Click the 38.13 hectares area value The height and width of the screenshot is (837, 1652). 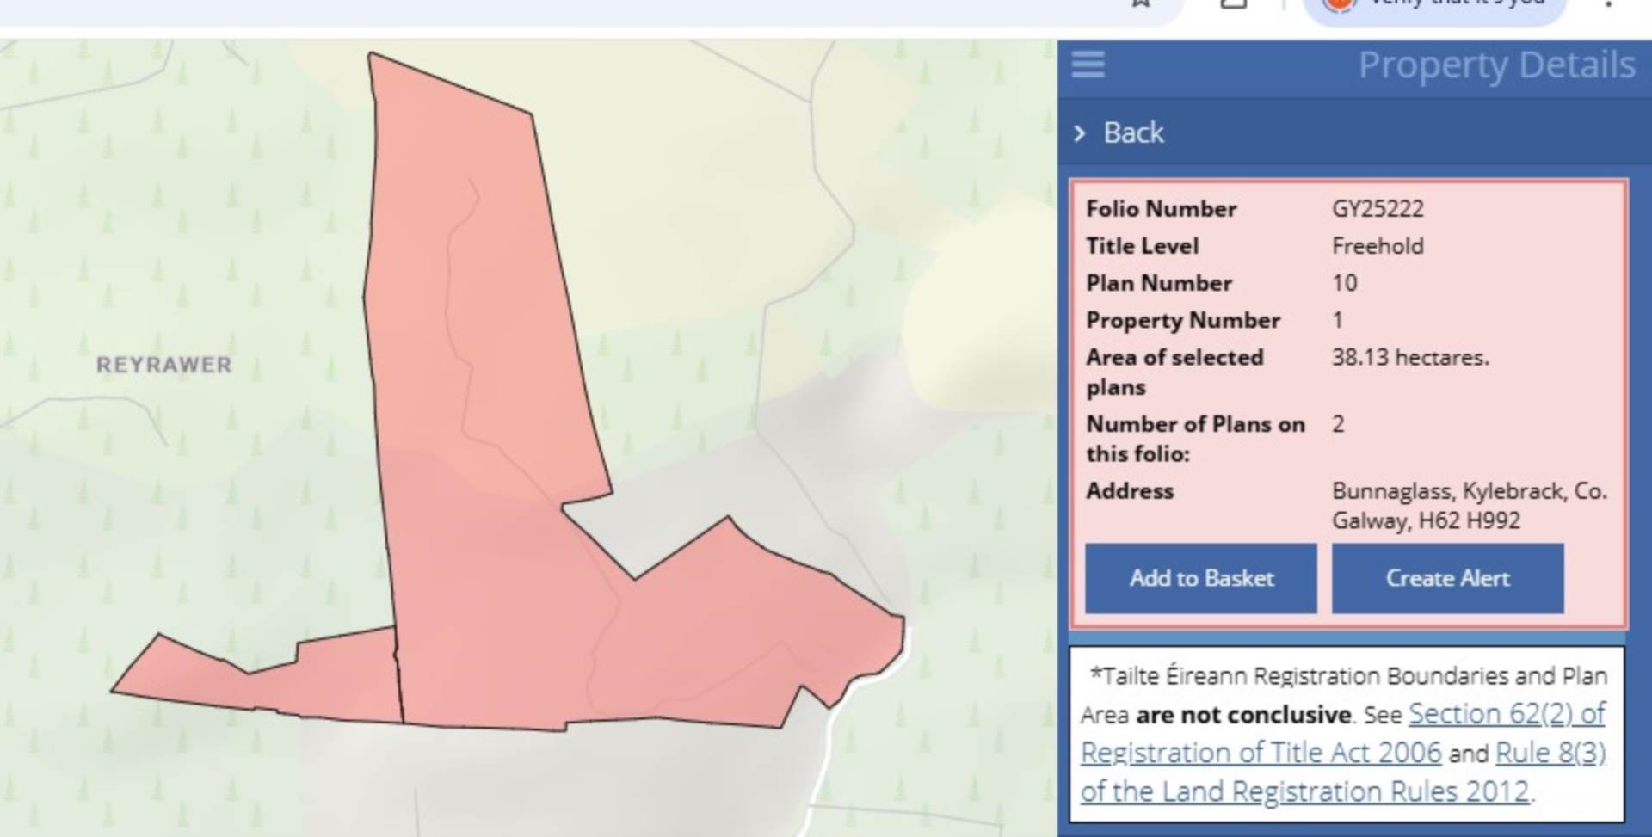(1410, 357)
